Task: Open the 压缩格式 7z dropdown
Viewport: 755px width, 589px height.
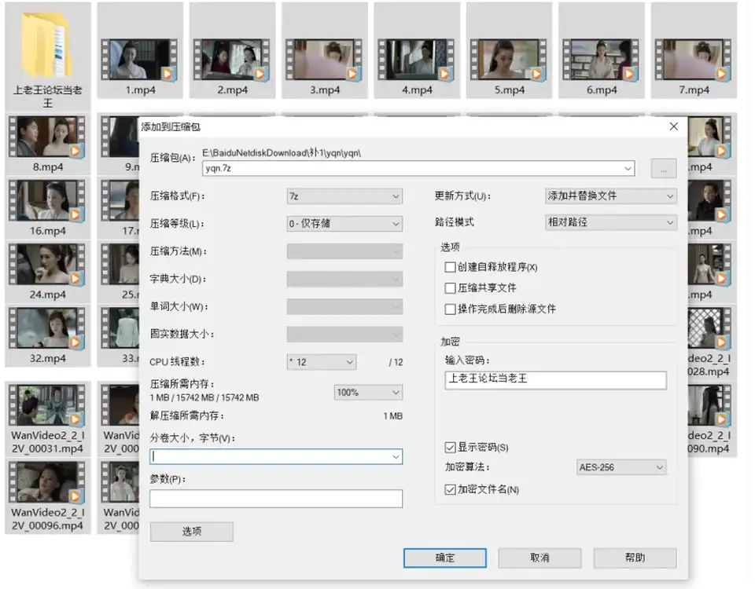Action: pos(344,196)
